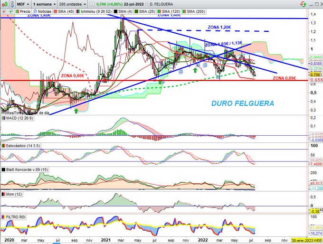
Task: Click the FILTRO RSI panel label
Action: tap(13, 217)
